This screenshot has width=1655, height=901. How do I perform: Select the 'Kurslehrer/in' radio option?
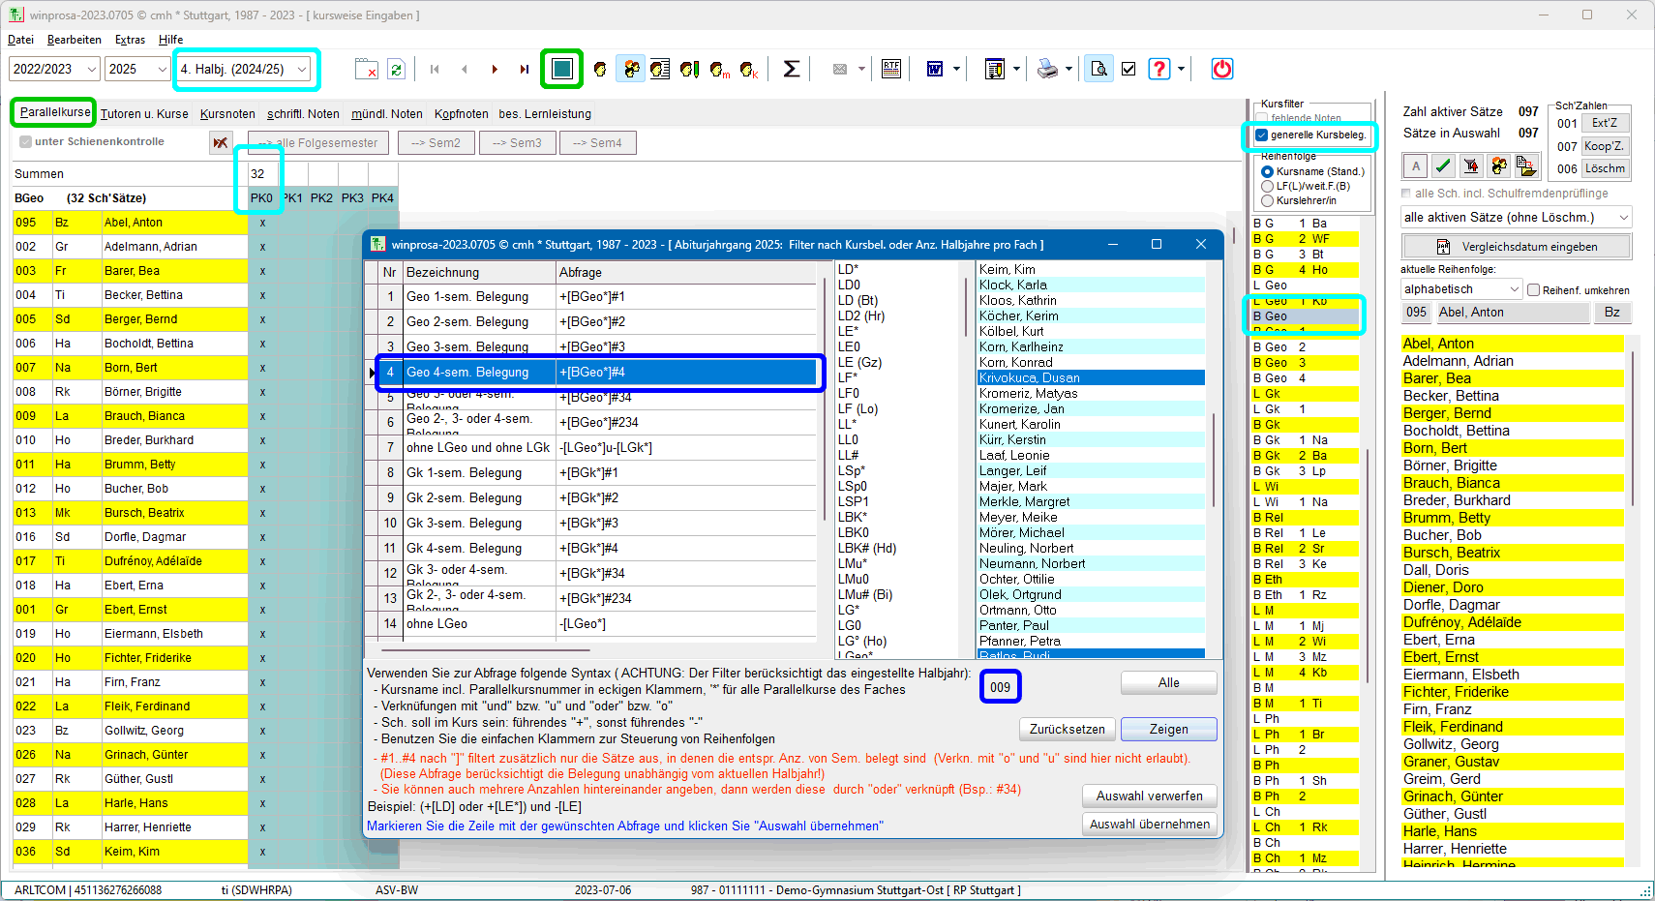tap(1267, 200)
